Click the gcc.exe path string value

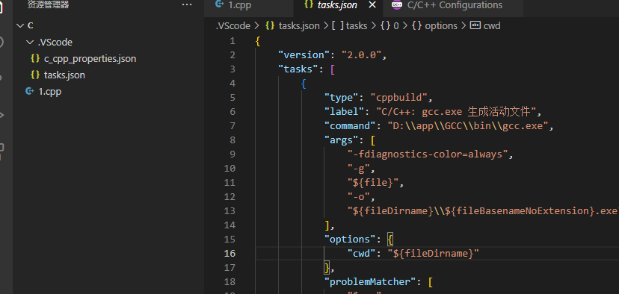pyautogui.click(x=467, y=126)
